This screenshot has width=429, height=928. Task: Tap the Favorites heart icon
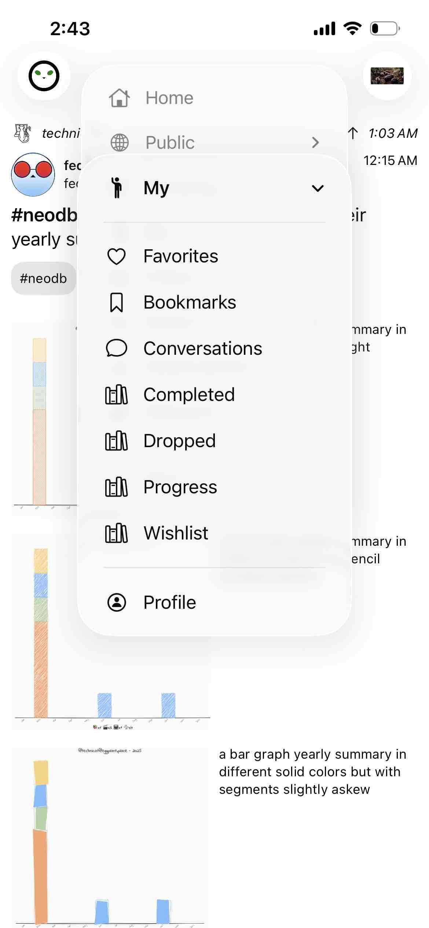(x=117, y=256)
